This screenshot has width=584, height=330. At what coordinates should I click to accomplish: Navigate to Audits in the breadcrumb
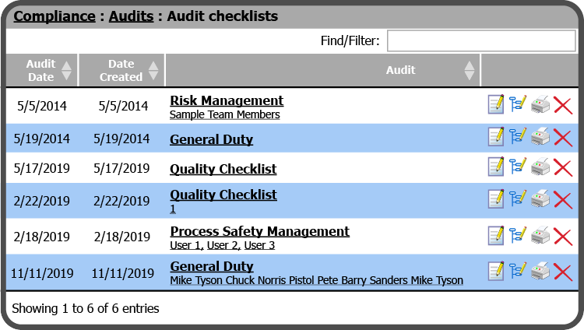pos(131,16)
